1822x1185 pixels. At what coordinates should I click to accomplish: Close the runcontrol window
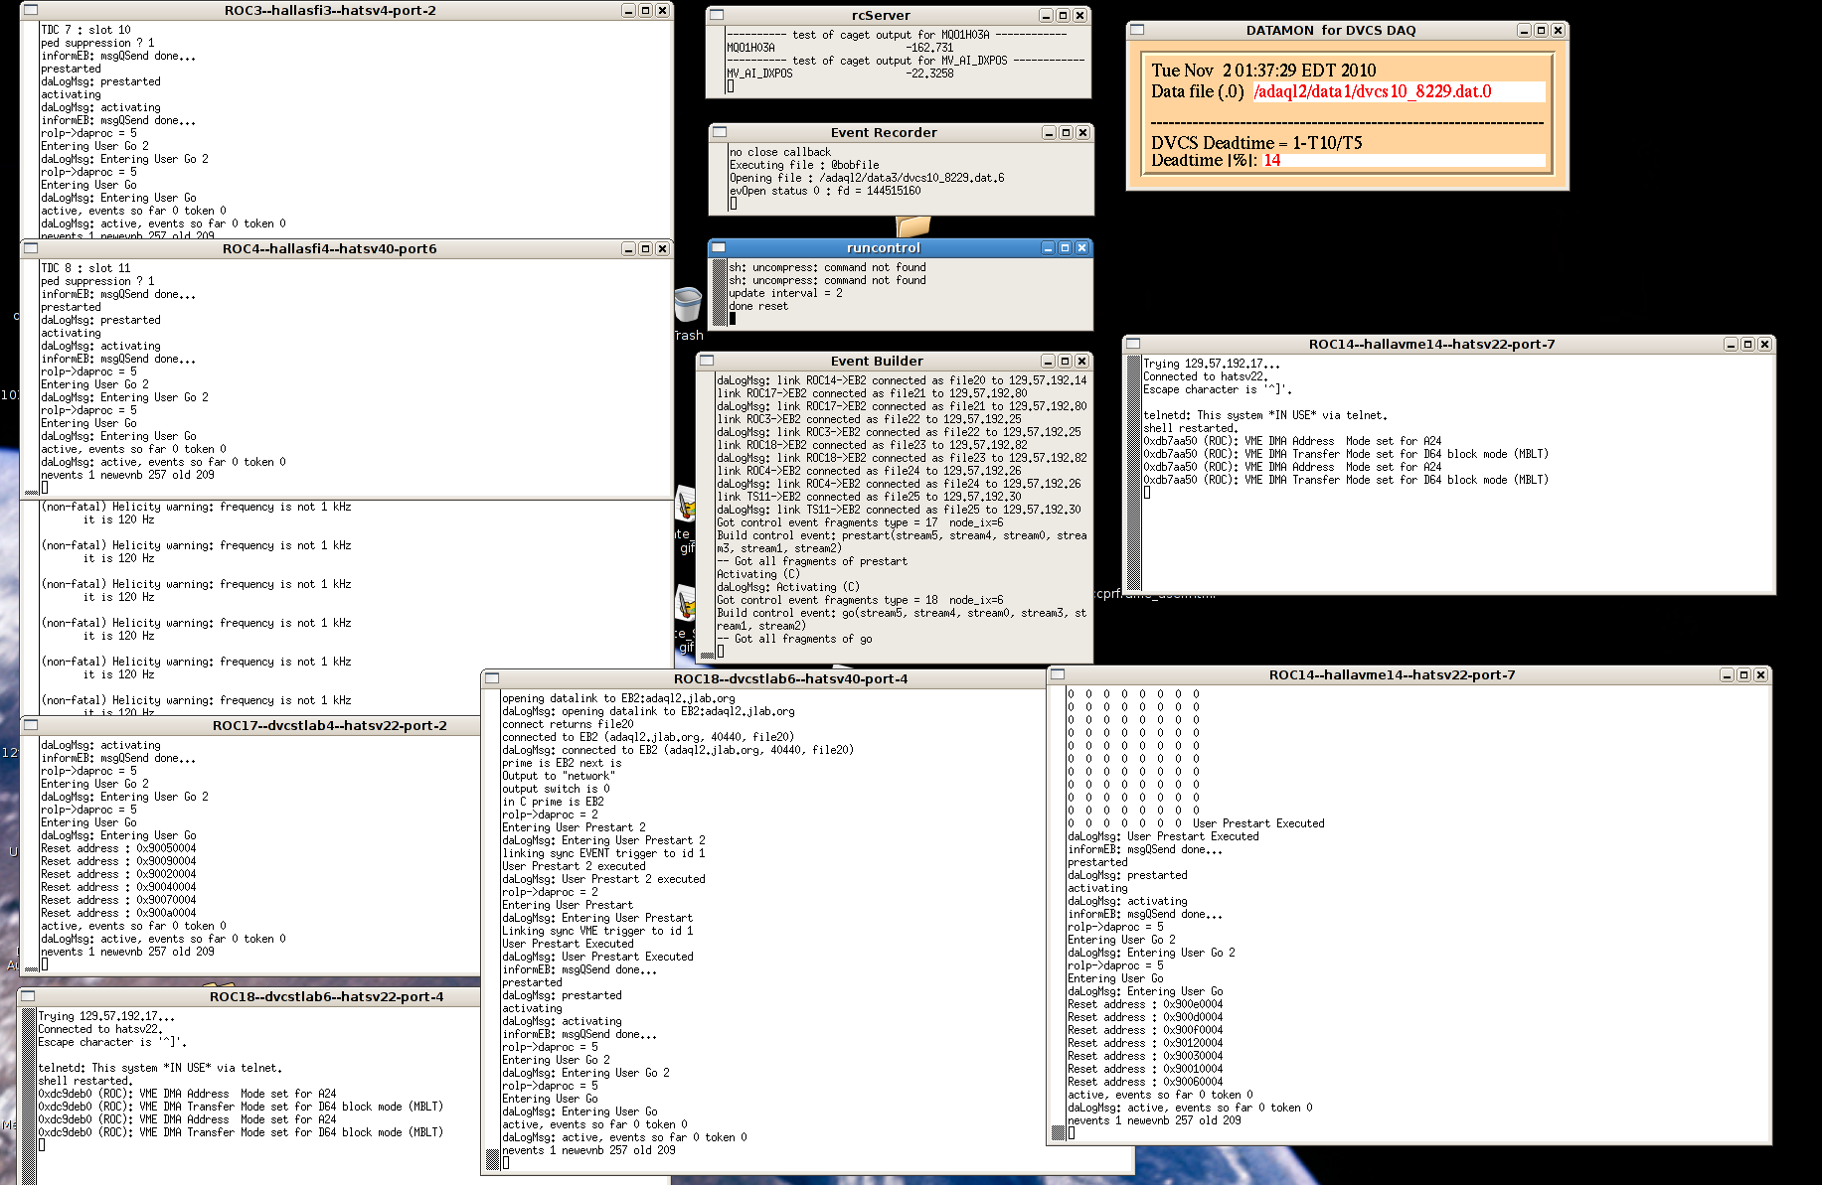[1081, 247]
